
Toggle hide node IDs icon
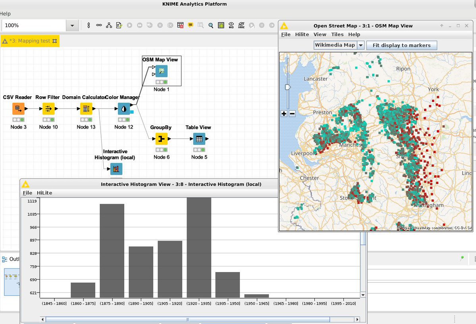[231, 25]
